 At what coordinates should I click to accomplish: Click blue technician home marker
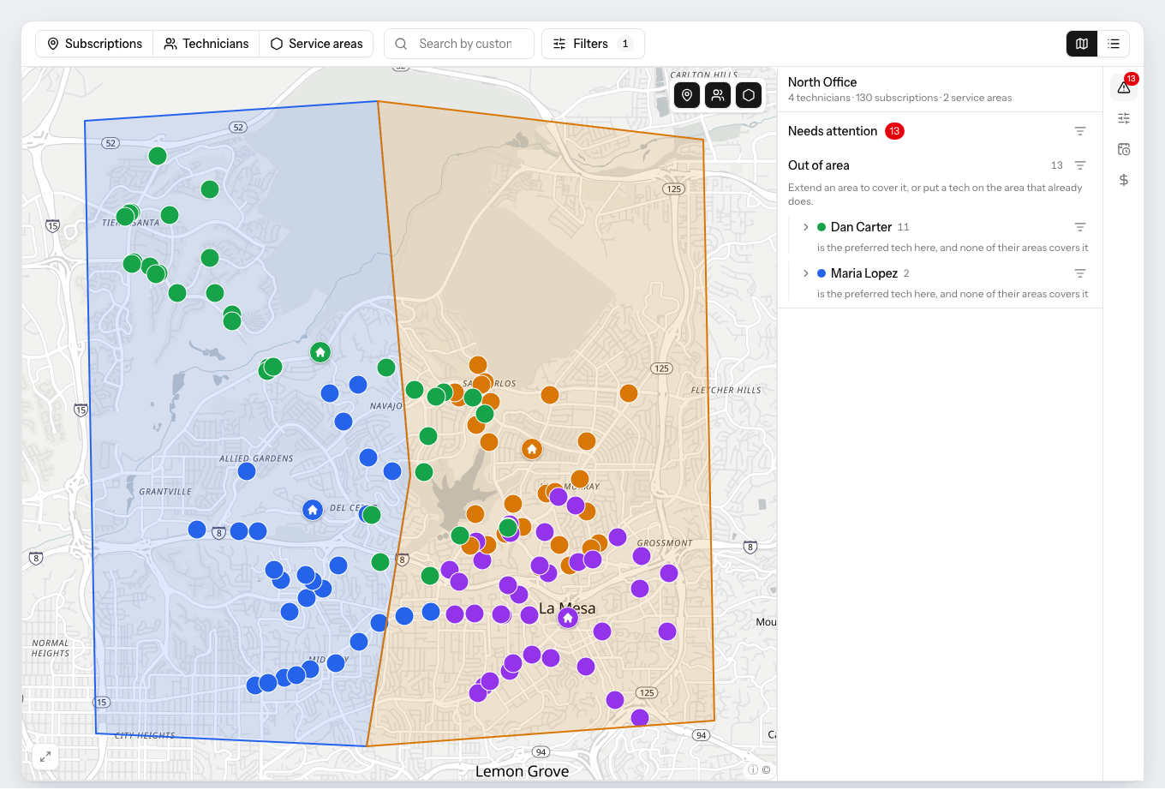(x=313, y=510)
